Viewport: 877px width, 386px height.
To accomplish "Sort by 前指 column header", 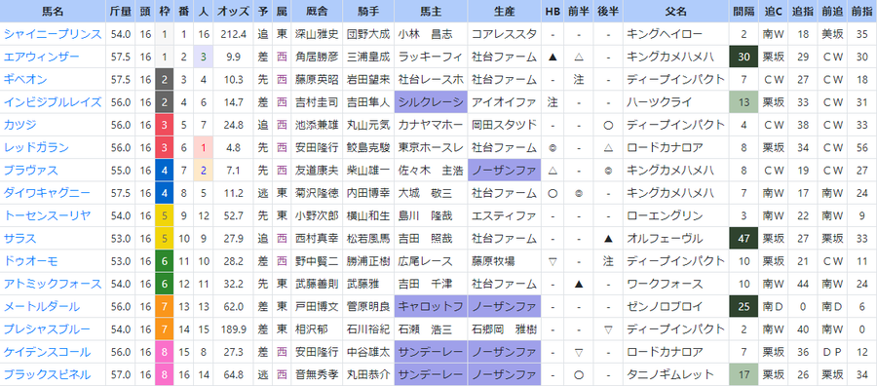I will (x=862, y=11).
